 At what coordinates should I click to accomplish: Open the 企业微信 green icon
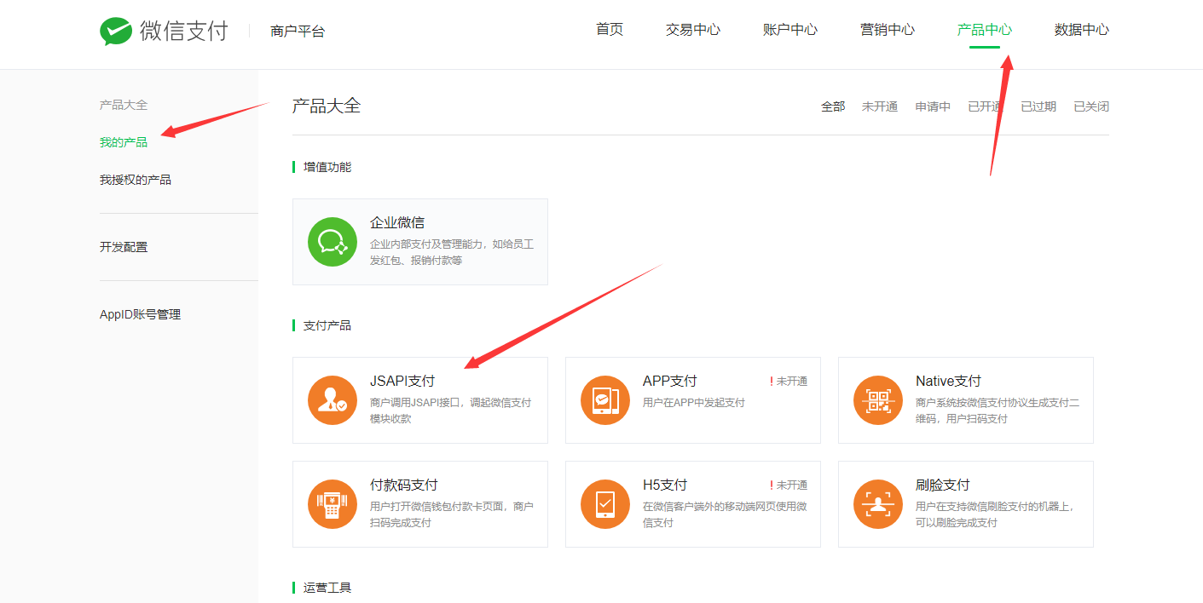coord(333,242)
